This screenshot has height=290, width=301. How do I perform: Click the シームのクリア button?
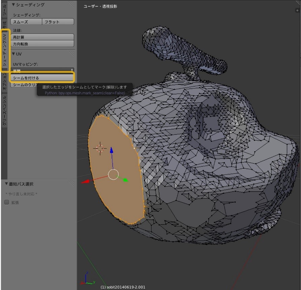click(x=24, y=85)
